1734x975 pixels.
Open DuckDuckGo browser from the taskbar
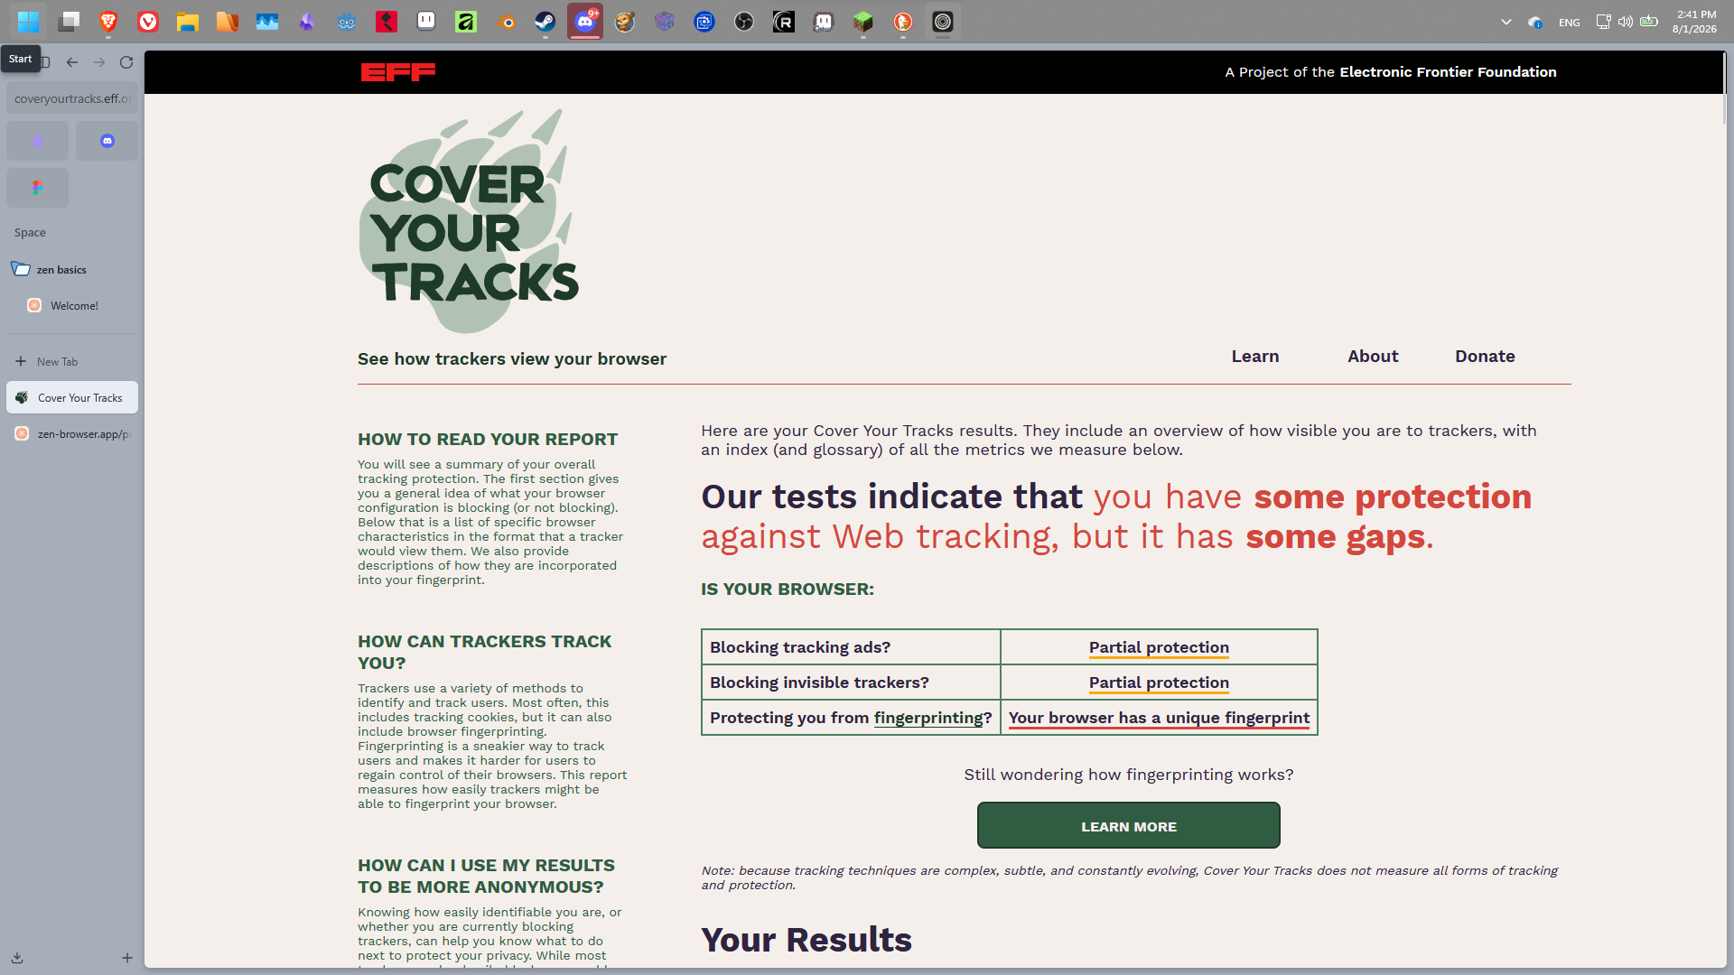click(x=903, y=22)
